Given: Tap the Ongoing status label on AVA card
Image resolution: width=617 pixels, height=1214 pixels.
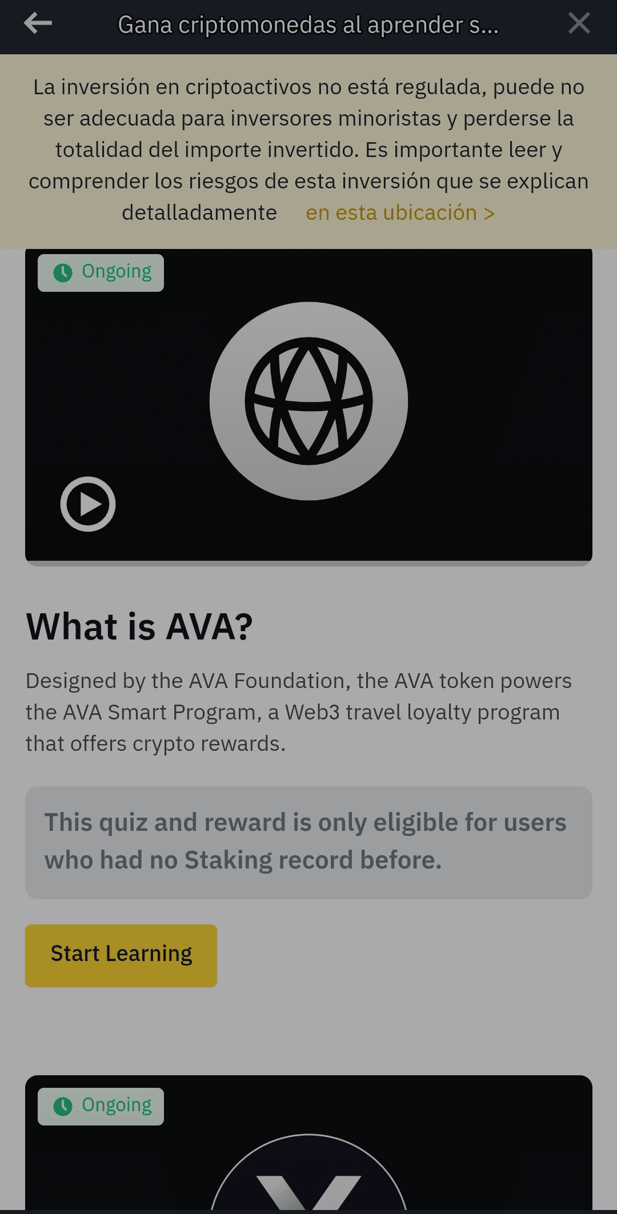Looking at the screenshot, I should coord(117,272).
